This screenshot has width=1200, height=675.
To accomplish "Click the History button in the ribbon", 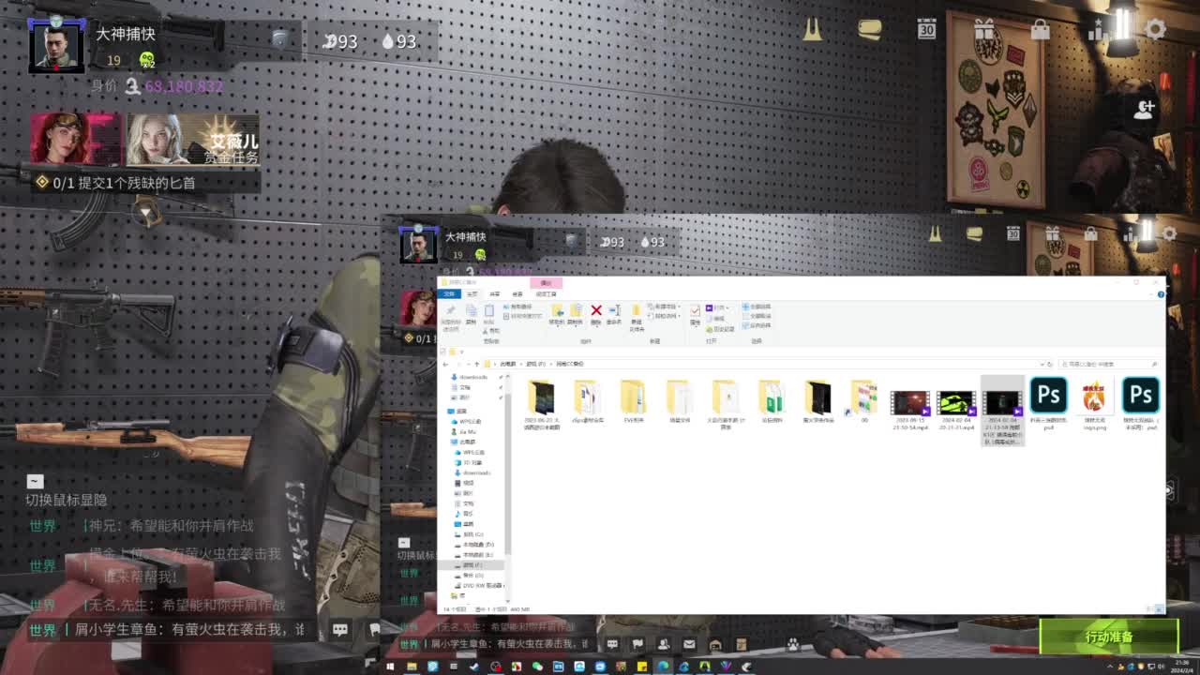I will tap(721, 329).
